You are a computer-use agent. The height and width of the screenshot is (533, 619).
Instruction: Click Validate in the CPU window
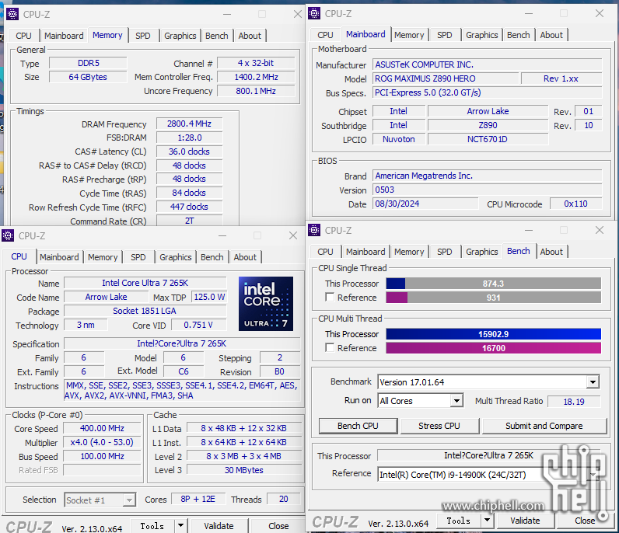pos(219,526)
